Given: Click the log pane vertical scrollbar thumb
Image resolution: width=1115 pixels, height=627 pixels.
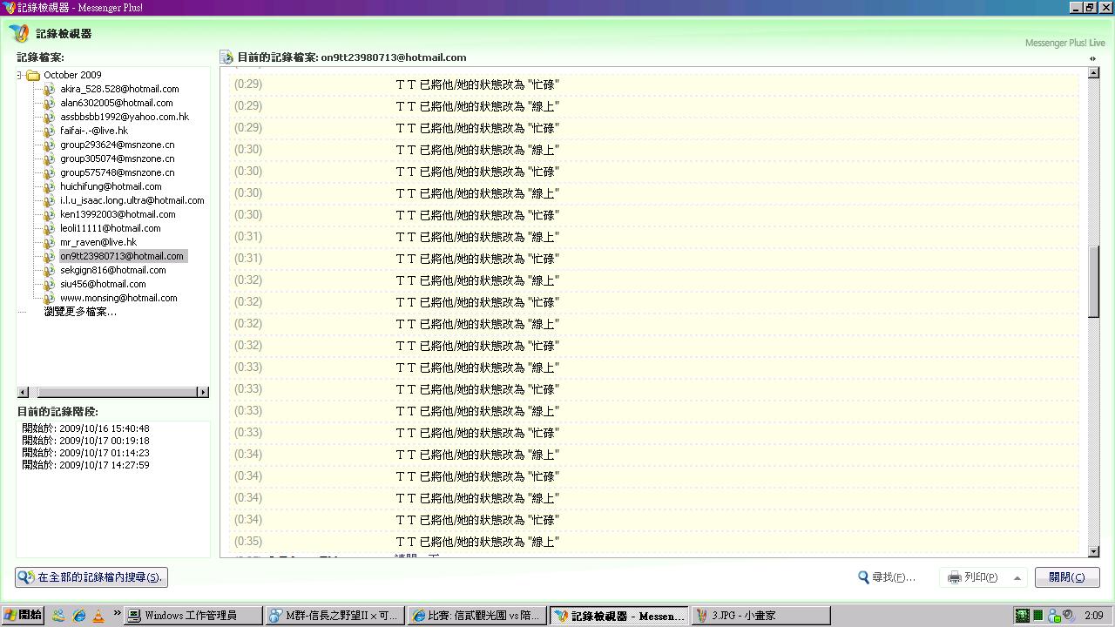Looking at the screenshot, I should point(1094,281).
